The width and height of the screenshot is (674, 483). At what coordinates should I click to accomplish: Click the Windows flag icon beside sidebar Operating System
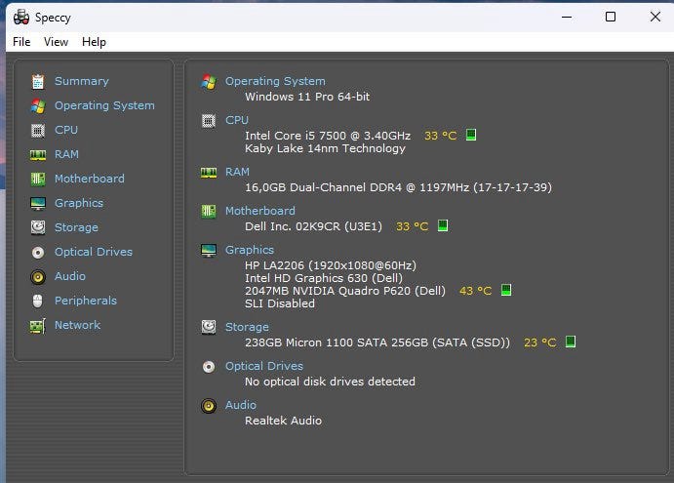pyautogui.click(x=38, y=105)
